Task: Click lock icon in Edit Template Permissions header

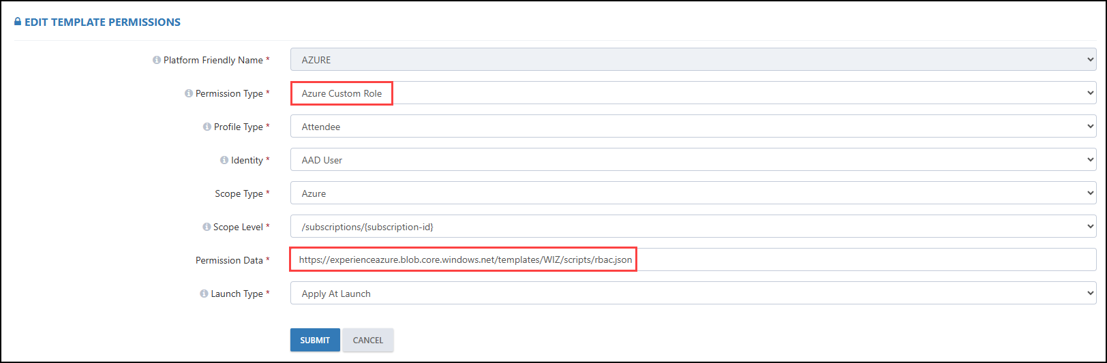Action: [x=18, y=22]
